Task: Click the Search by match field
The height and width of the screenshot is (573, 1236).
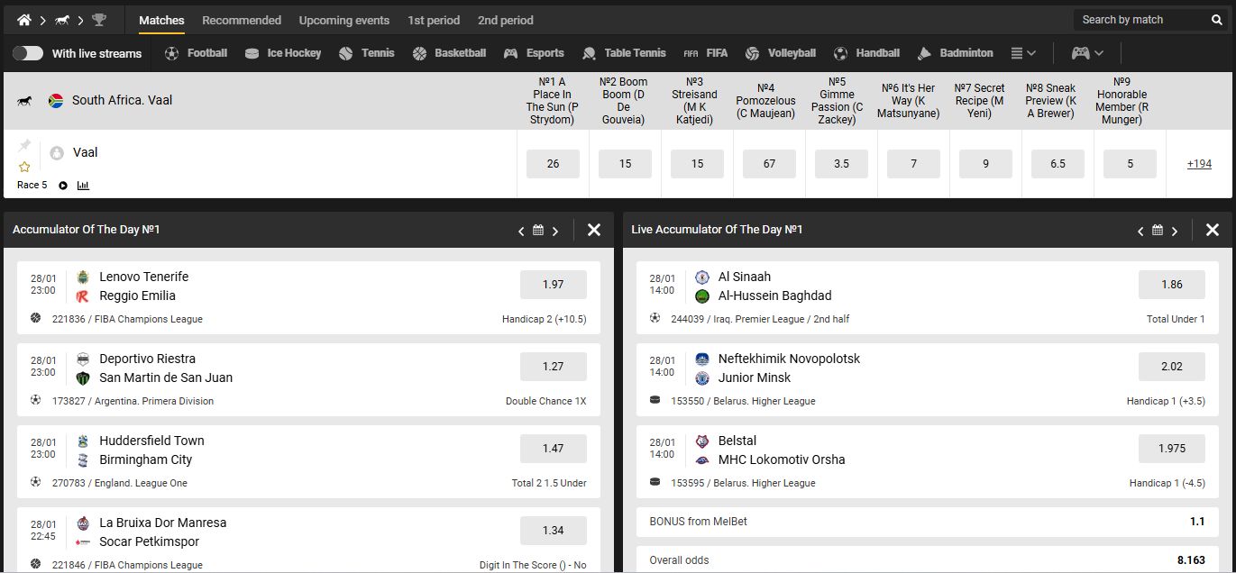Action: [x=1140, y=19]
